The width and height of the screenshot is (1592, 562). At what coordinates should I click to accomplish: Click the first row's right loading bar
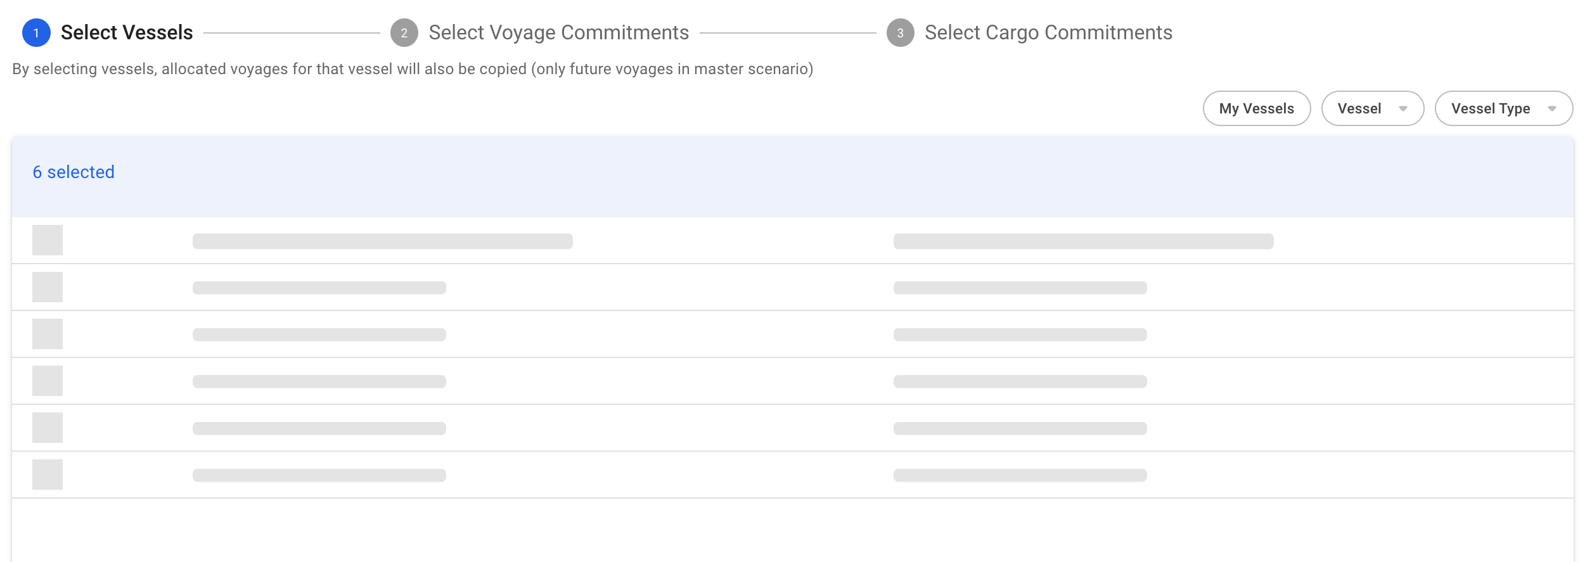pos(1083,241)
